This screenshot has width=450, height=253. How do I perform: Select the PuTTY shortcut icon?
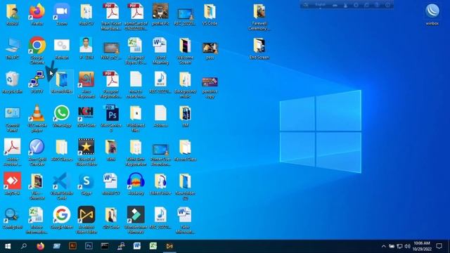tap(37, 82)
